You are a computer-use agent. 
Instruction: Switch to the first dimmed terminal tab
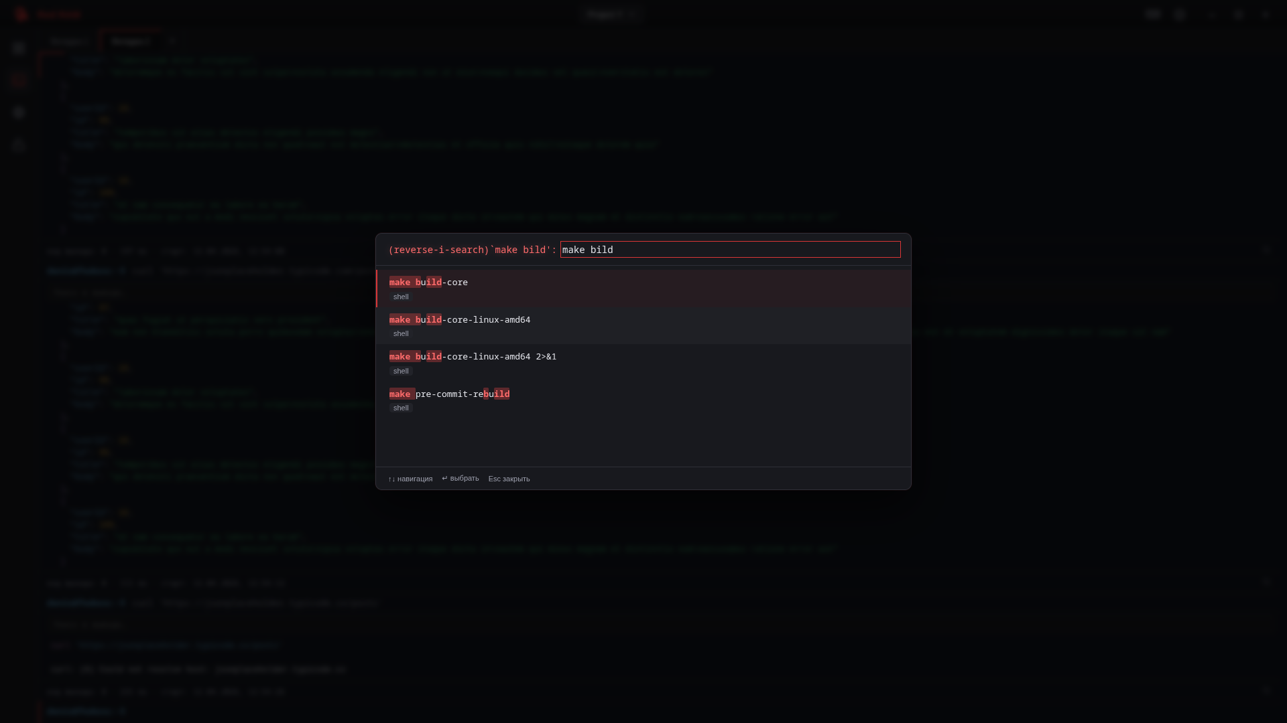[69, 42]
